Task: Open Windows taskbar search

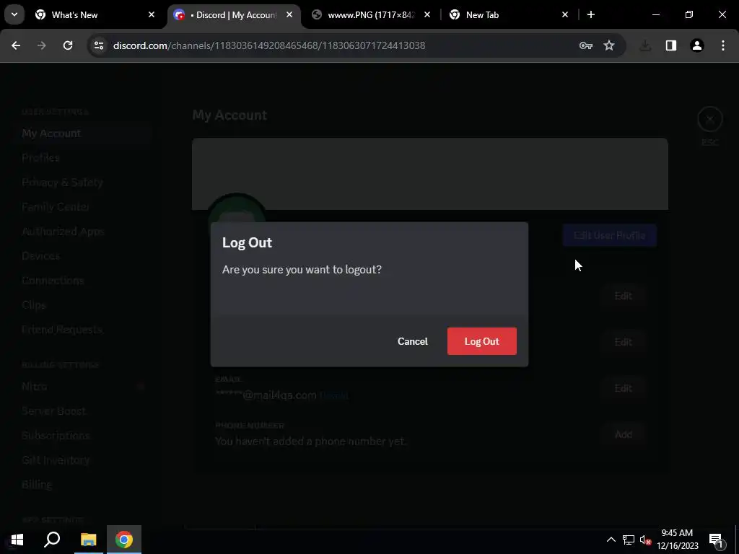Action: tap(52, 540)
